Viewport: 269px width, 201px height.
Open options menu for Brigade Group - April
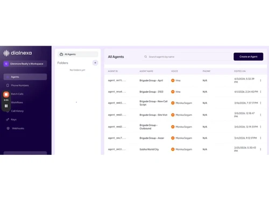(x=260, y=80)
